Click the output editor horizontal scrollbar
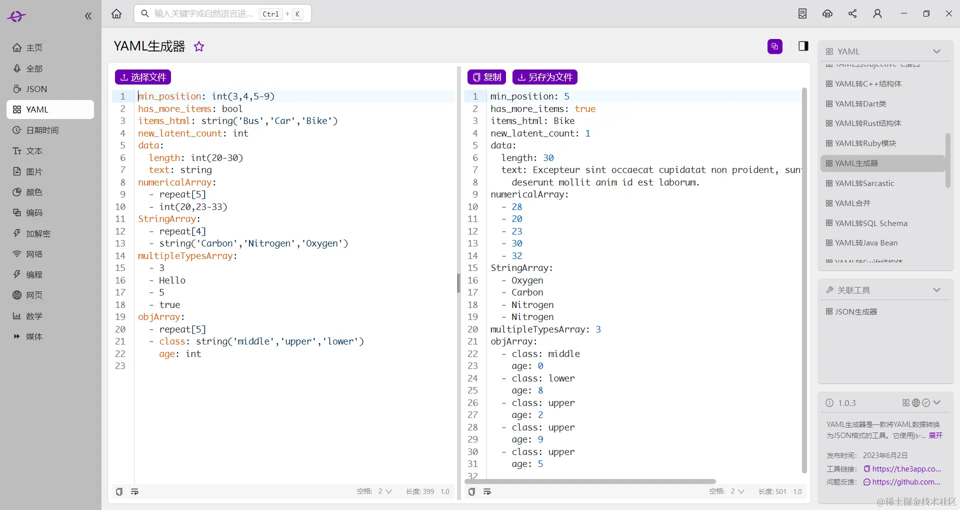 pos(590,481)
